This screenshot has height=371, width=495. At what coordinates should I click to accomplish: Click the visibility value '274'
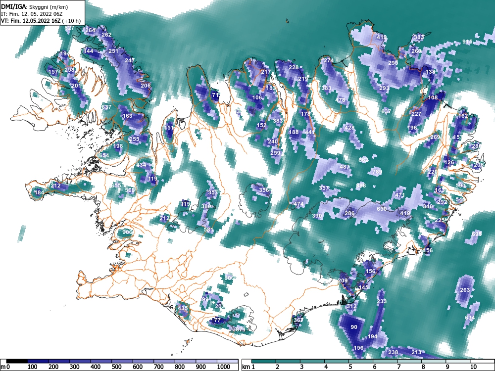[x=329, y=60]
